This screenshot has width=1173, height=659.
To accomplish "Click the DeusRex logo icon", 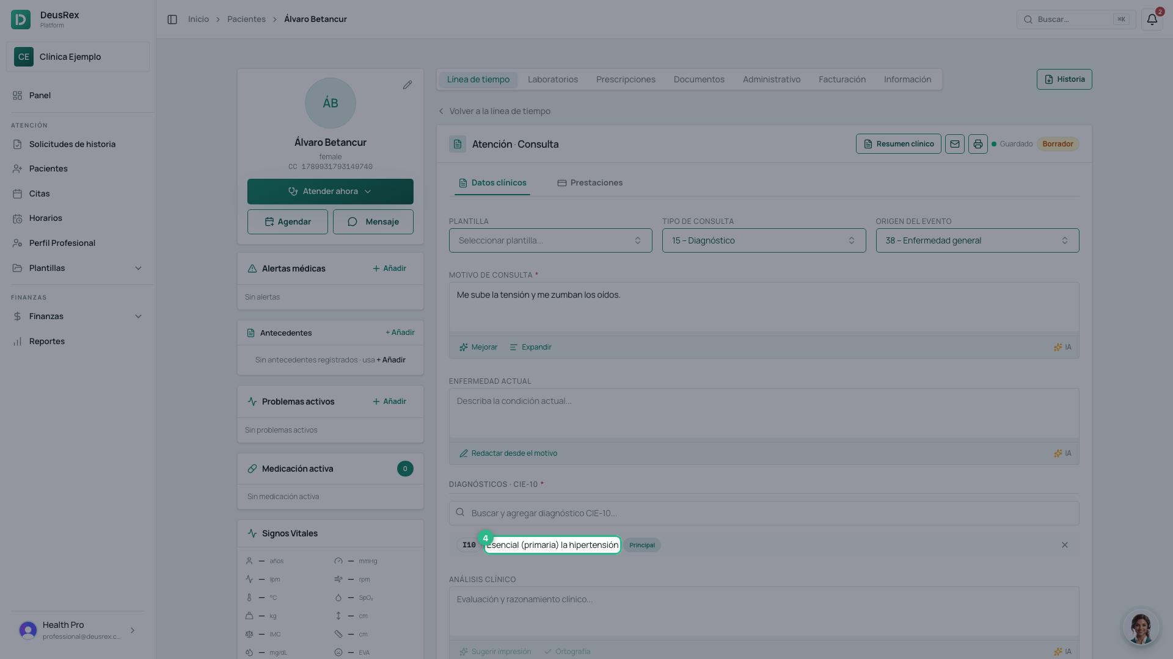I will click(21, 20).
